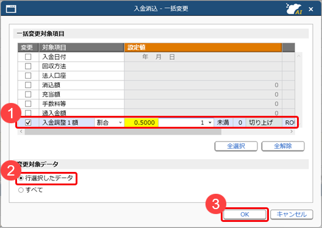Click the 変更 column header
Screen dimensions: 322x228
point(28,48)
